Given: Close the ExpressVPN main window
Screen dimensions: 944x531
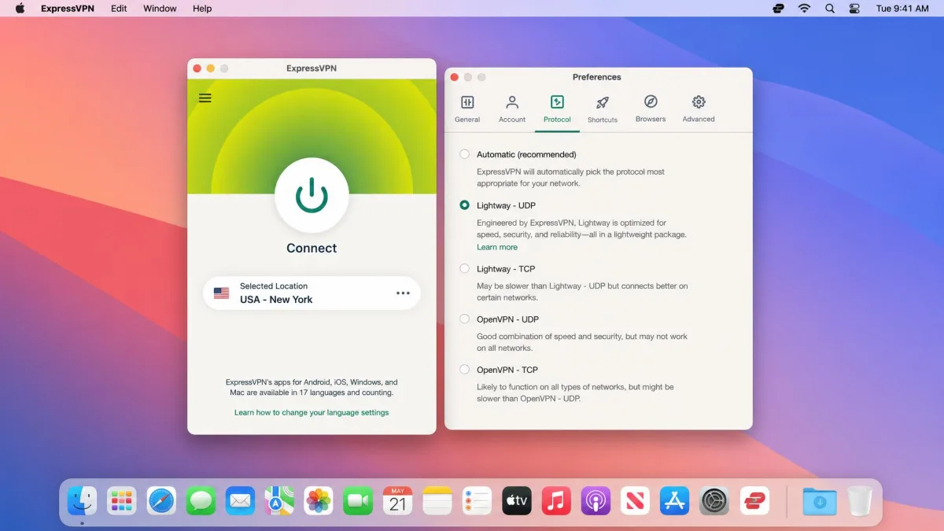Looking at the screenshot, I should pos(197,68).
